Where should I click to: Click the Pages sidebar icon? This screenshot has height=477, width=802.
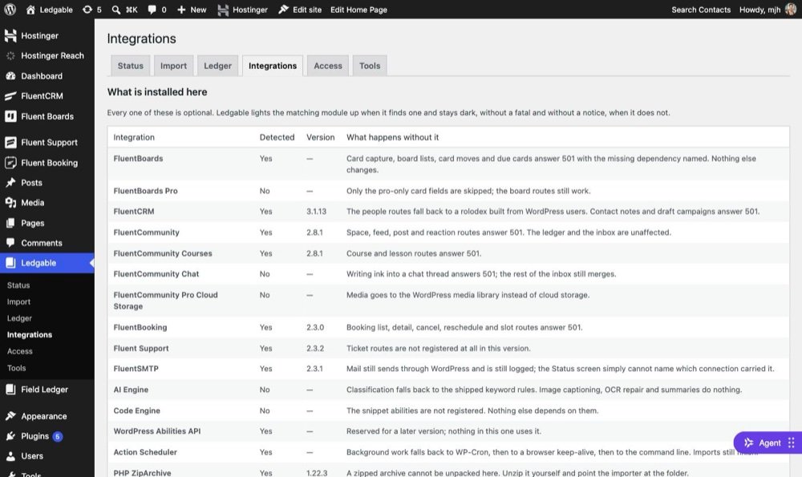(10, 223)
